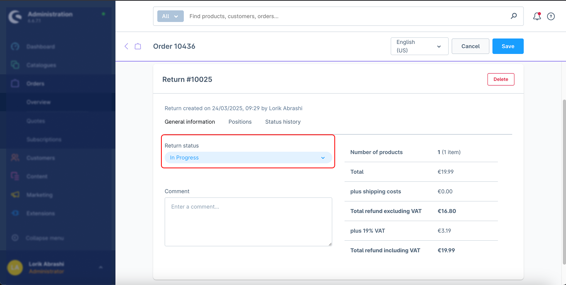Click into the Comment text area
This screenshot has width=566, height=285.
[248, 222]
